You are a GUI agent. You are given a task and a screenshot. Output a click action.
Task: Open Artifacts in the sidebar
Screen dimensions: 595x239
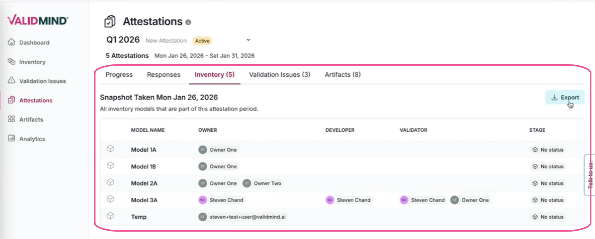31,120
